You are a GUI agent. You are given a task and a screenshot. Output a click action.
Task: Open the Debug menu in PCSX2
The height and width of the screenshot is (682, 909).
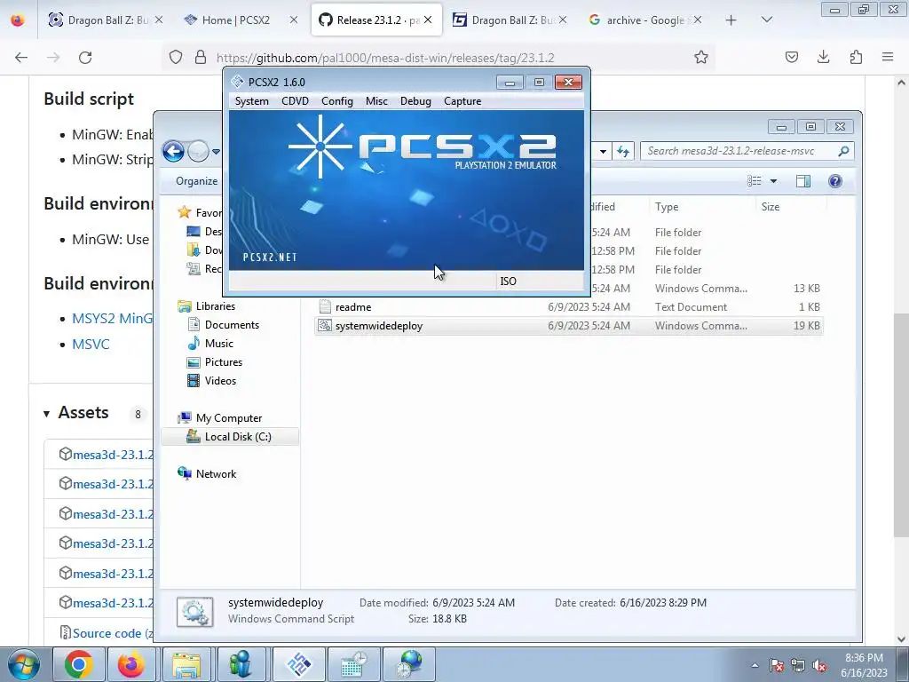[x=415, y=101]
